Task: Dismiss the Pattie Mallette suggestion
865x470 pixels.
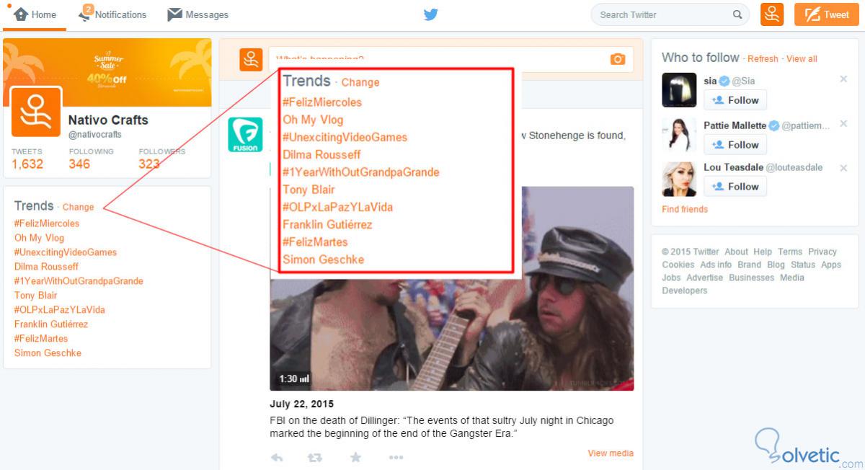Action: pos(843,124)
